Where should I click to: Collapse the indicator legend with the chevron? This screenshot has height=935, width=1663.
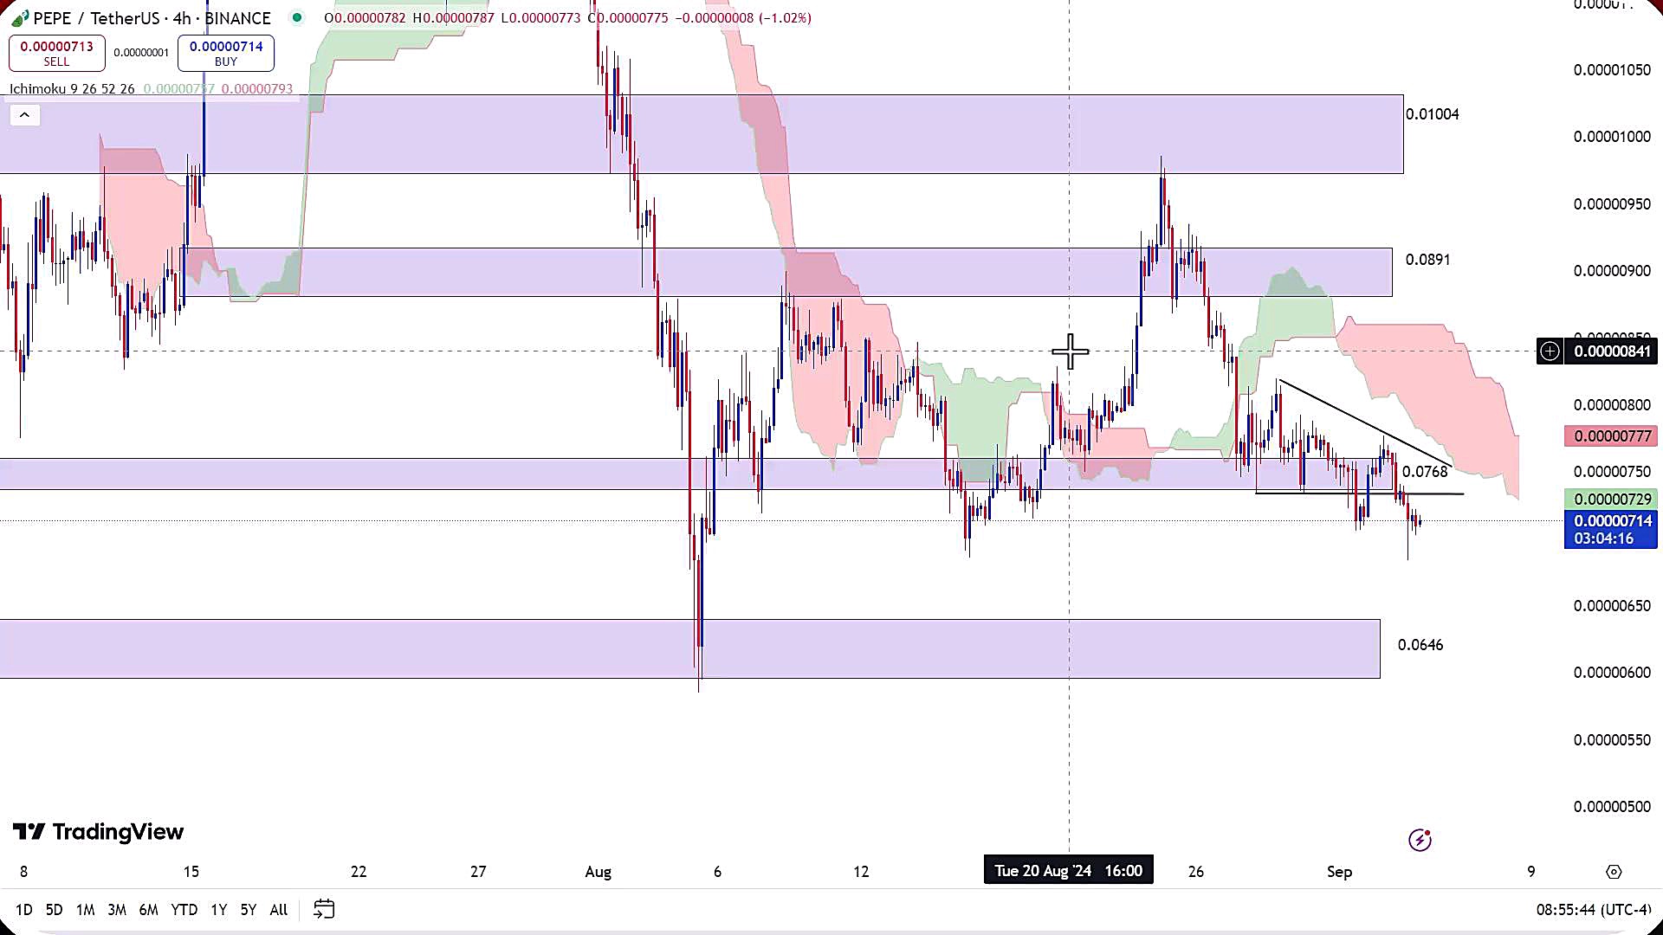24,114
